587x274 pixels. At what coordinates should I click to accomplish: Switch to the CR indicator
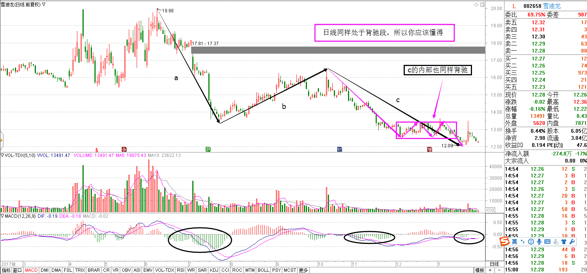[x=106, y=270]
